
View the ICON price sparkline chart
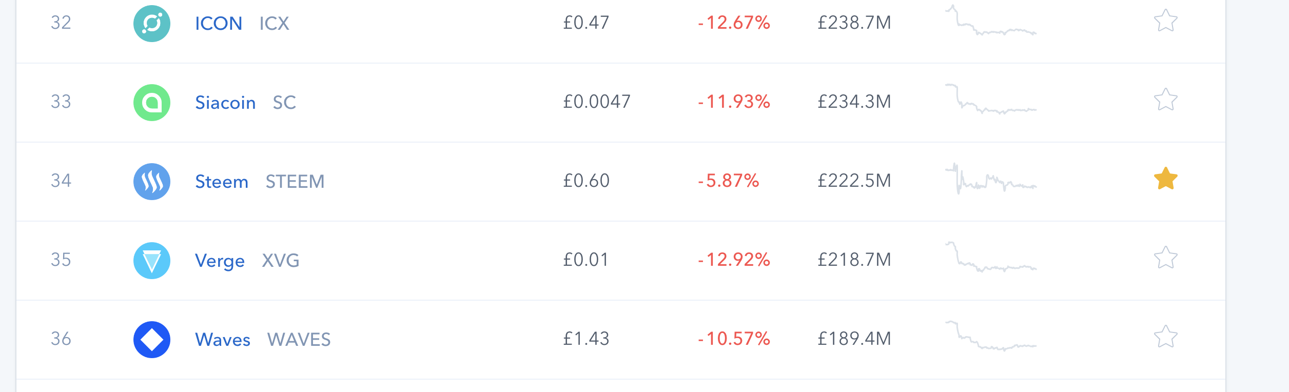pos(991,21)
